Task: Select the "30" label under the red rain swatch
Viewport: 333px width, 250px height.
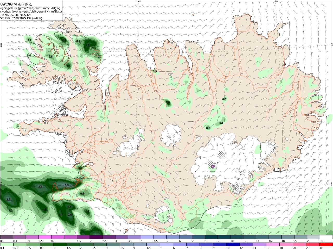Action: 321,248
